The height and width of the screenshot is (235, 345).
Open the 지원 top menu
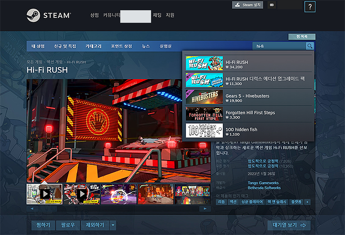[x=170, y=15]
